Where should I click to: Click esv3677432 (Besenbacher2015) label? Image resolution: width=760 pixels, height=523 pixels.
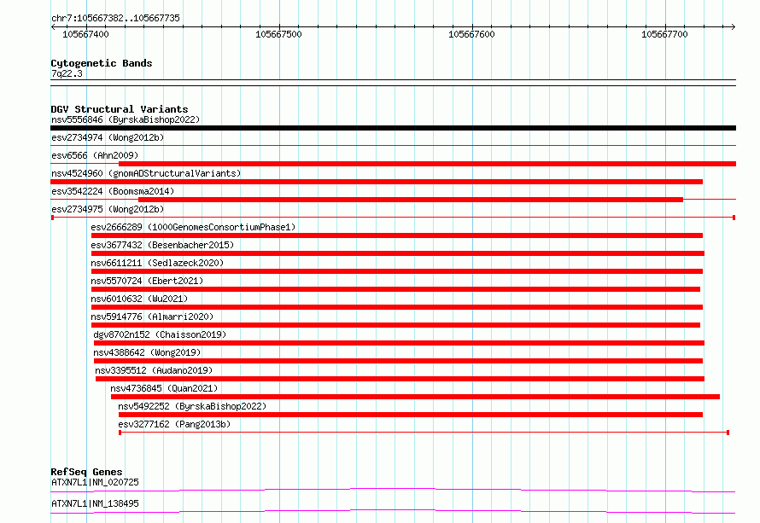(x=162, y=245)
